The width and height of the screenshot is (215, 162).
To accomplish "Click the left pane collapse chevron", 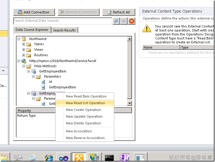I will tap(3, 71).
